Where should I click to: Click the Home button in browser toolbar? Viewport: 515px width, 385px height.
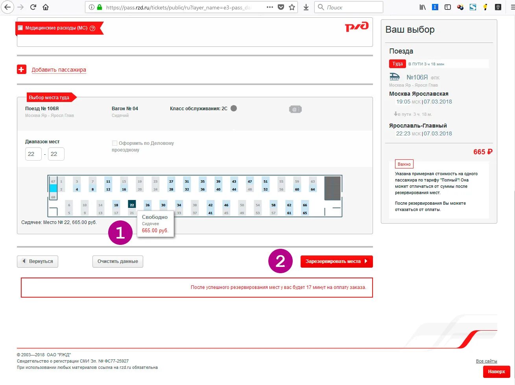45,7
